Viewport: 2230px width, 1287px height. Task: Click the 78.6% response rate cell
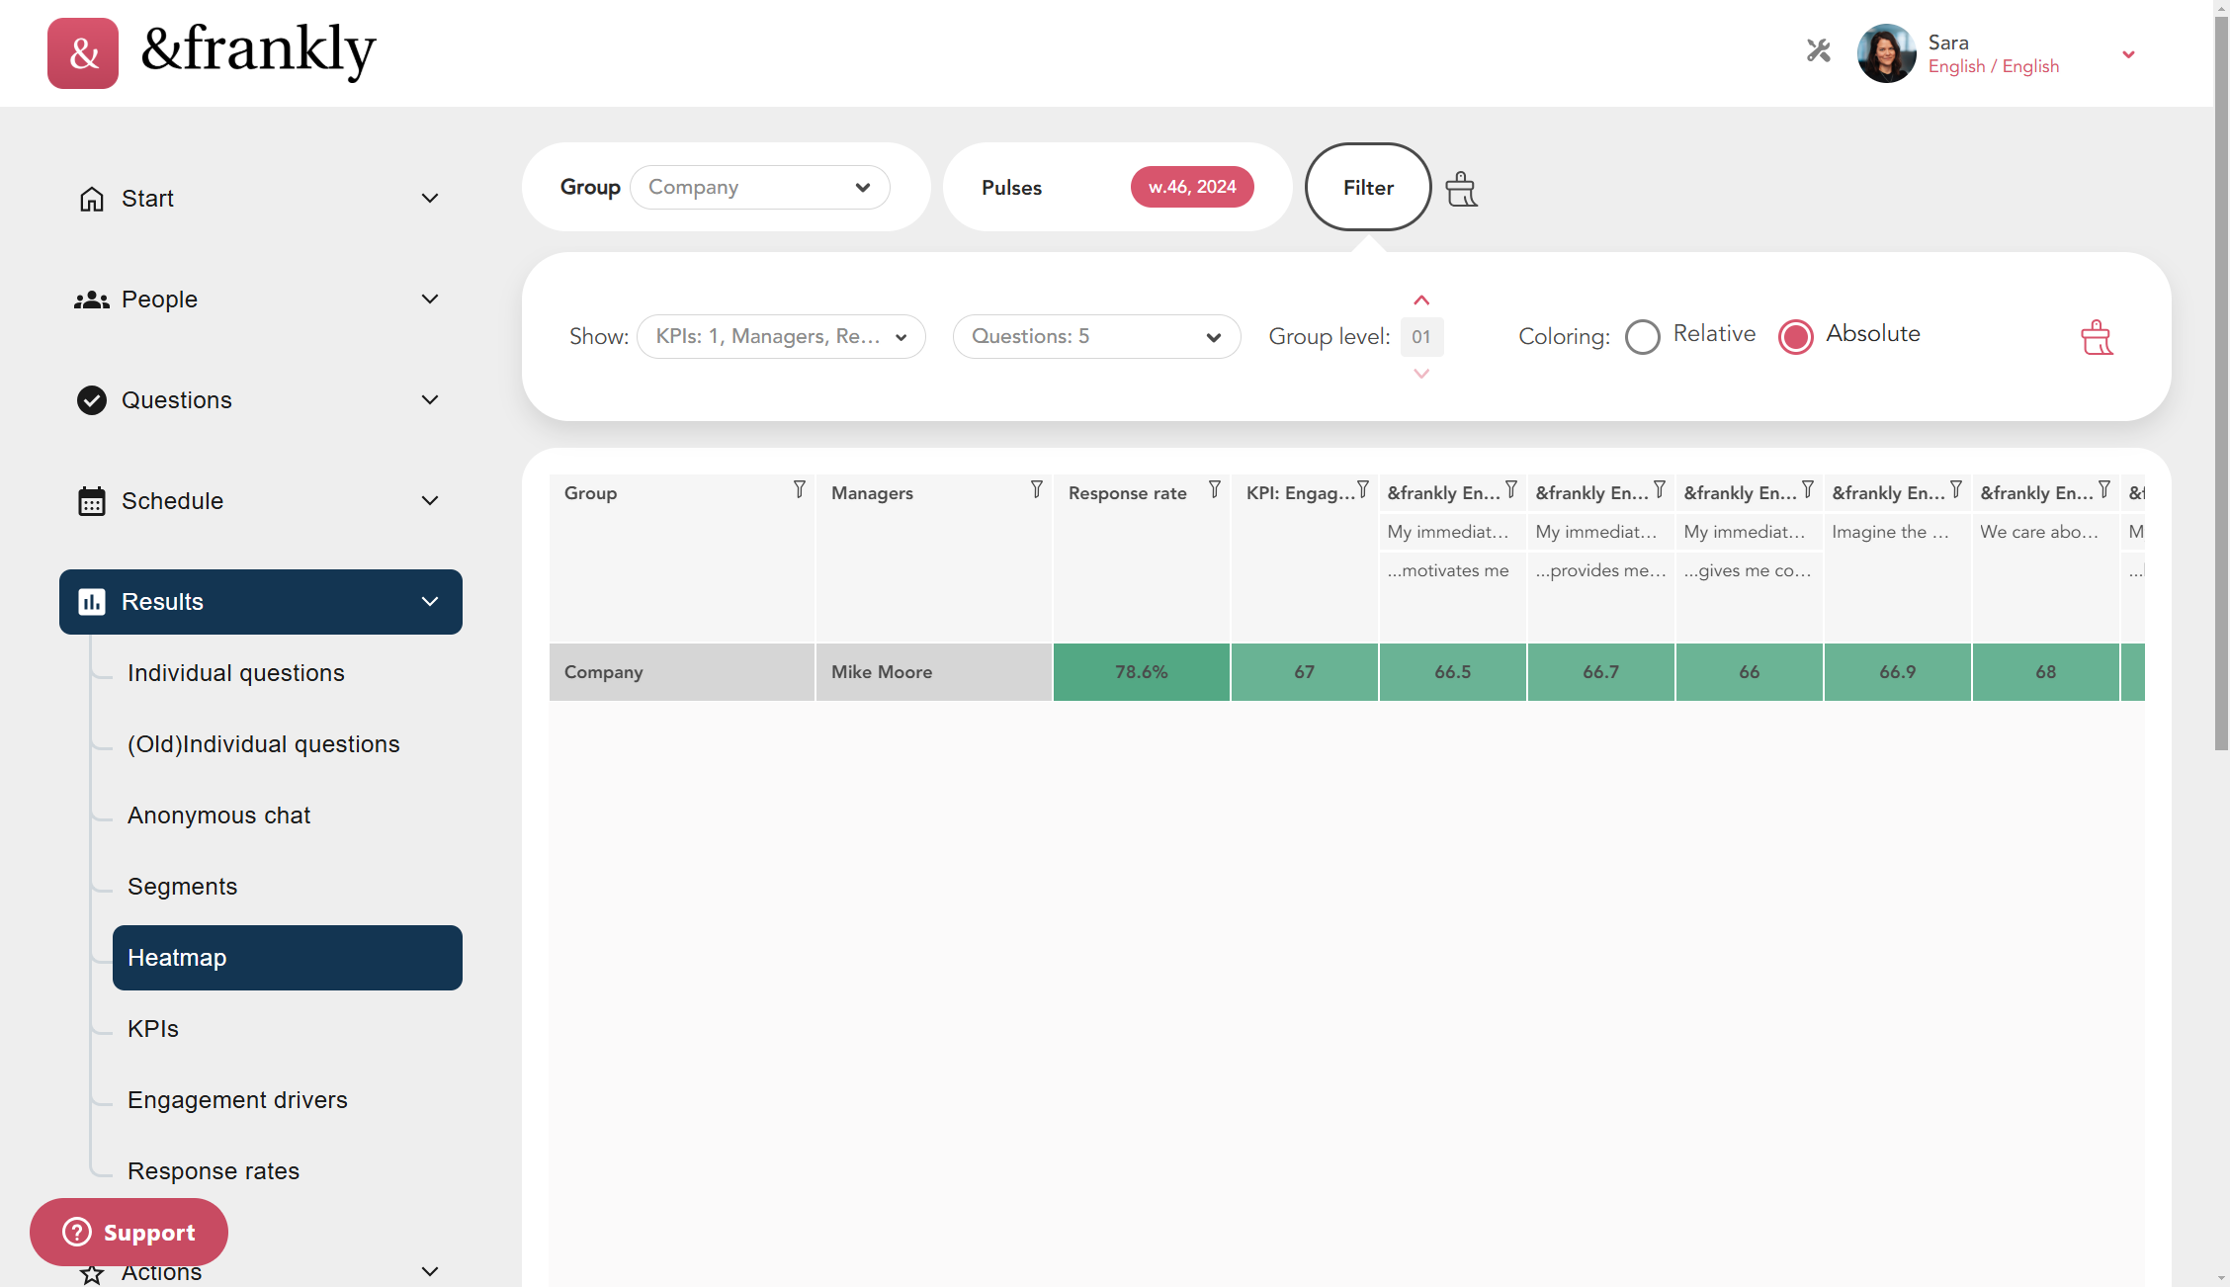[1142, 672]
